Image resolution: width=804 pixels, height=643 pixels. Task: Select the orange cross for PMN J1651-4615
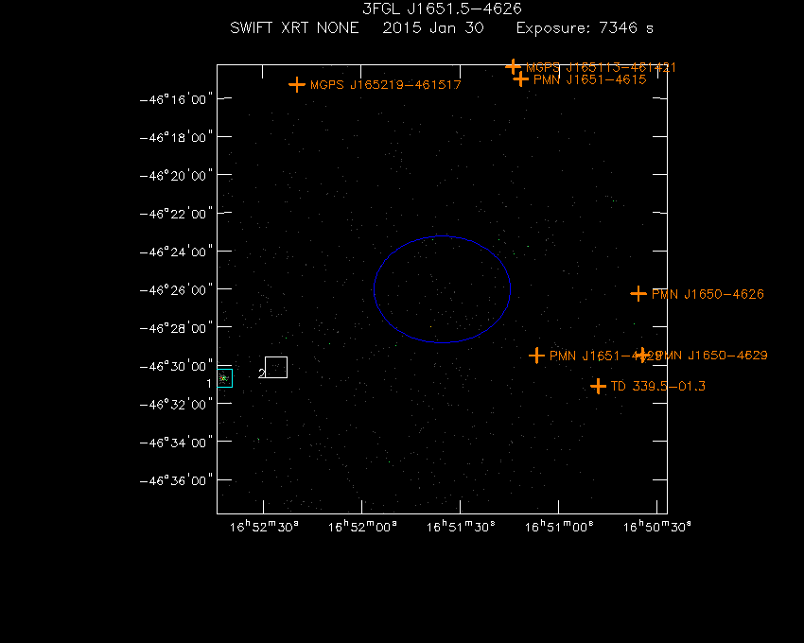point(520,79)
